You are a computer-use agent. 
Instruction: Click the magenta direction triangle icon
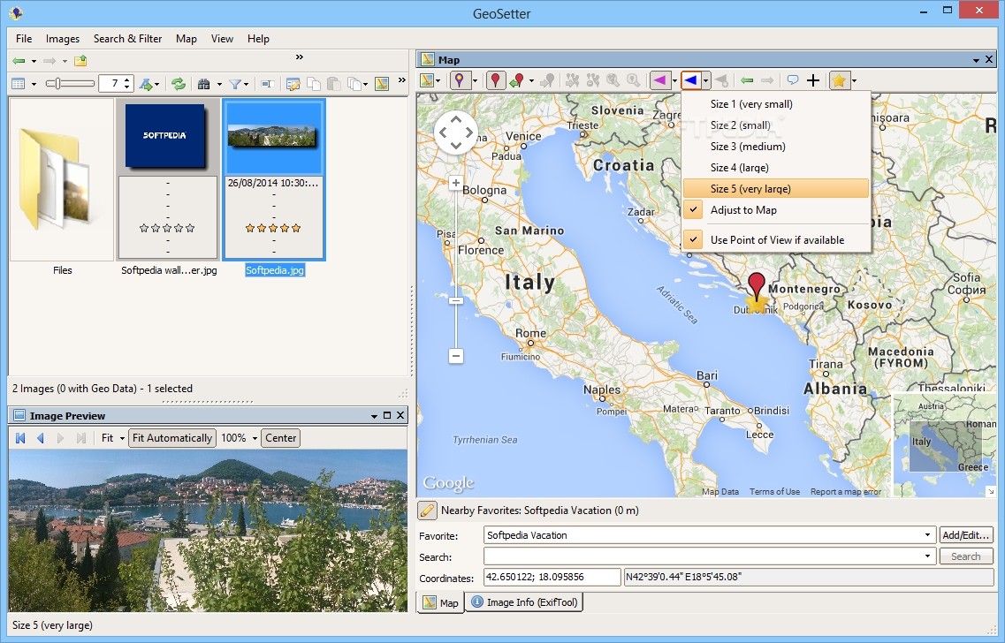pyautogui.click(x=659, y=80)
